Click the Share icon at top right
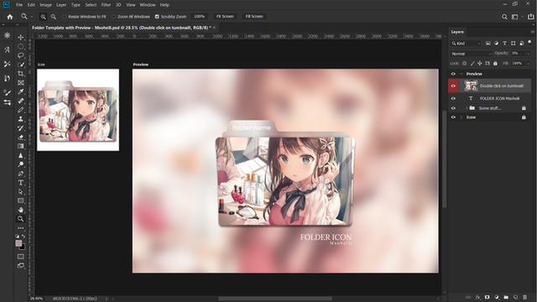The image size is (537, 302). pos(530,17)
